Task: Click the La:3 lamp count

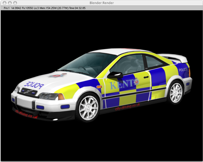Action: point(36,8)
